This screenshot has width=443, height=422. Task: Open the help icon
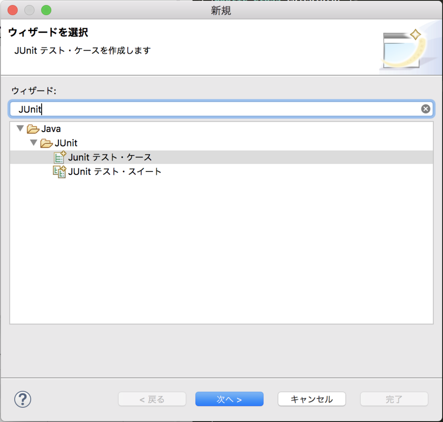22,399
